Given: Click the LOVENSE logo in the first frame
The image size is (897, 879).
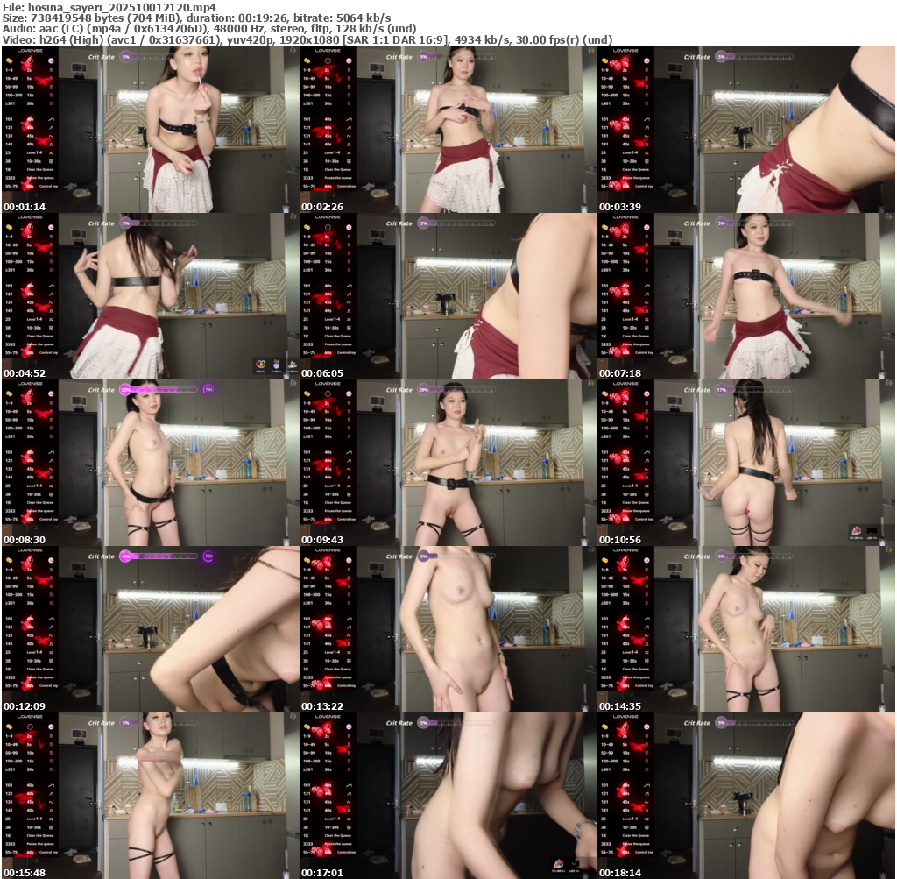Looking at the screenshot, I should (29, 51).
